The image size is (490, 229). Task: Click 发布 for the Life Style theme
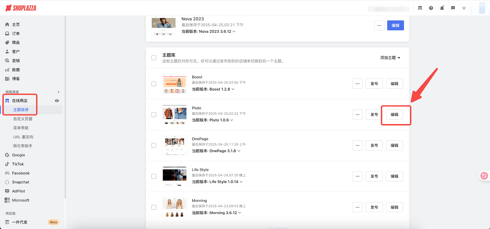coord(374,176)
